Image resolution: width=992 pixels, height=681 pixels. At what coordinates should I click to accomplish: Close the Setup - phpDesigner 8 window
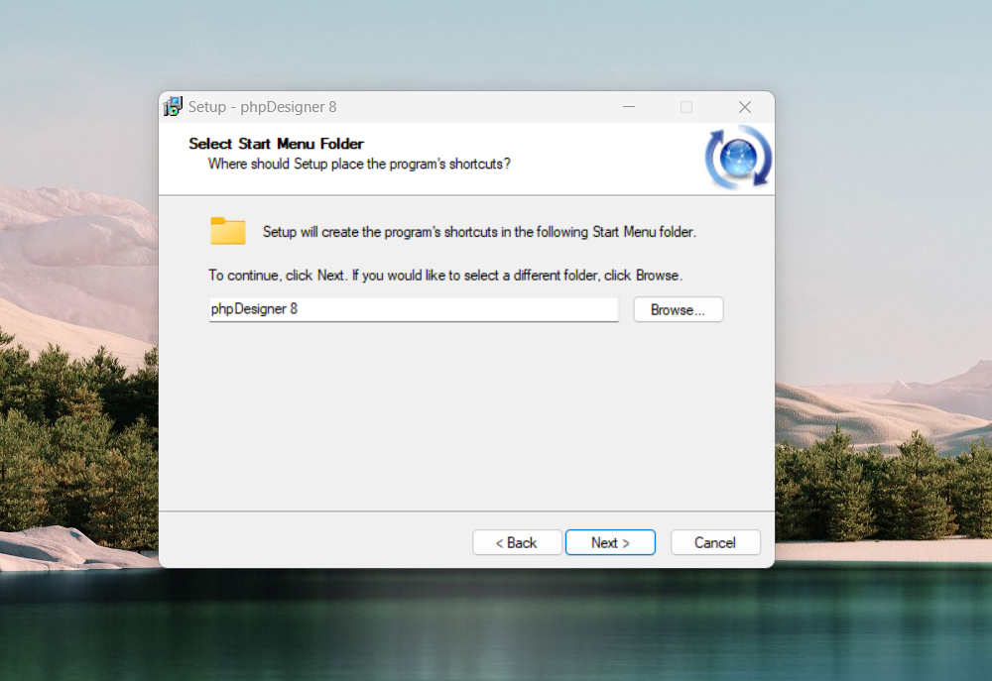(x=745, y=107)
